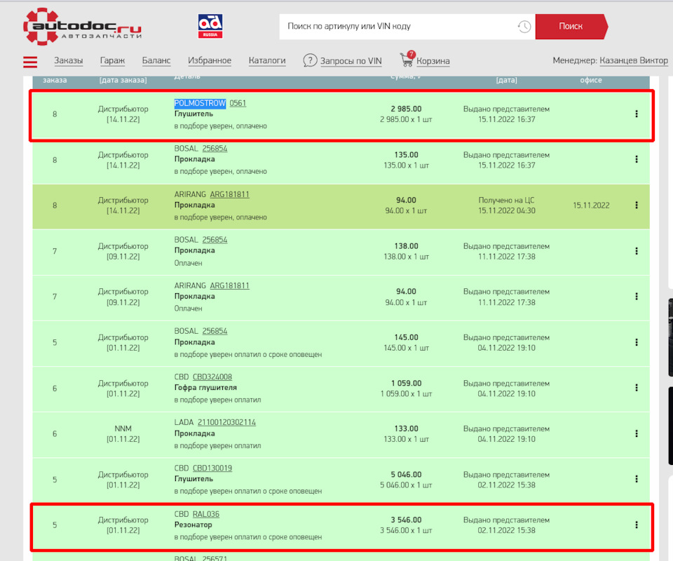Open the shopping cart icon

click(407, 59)
